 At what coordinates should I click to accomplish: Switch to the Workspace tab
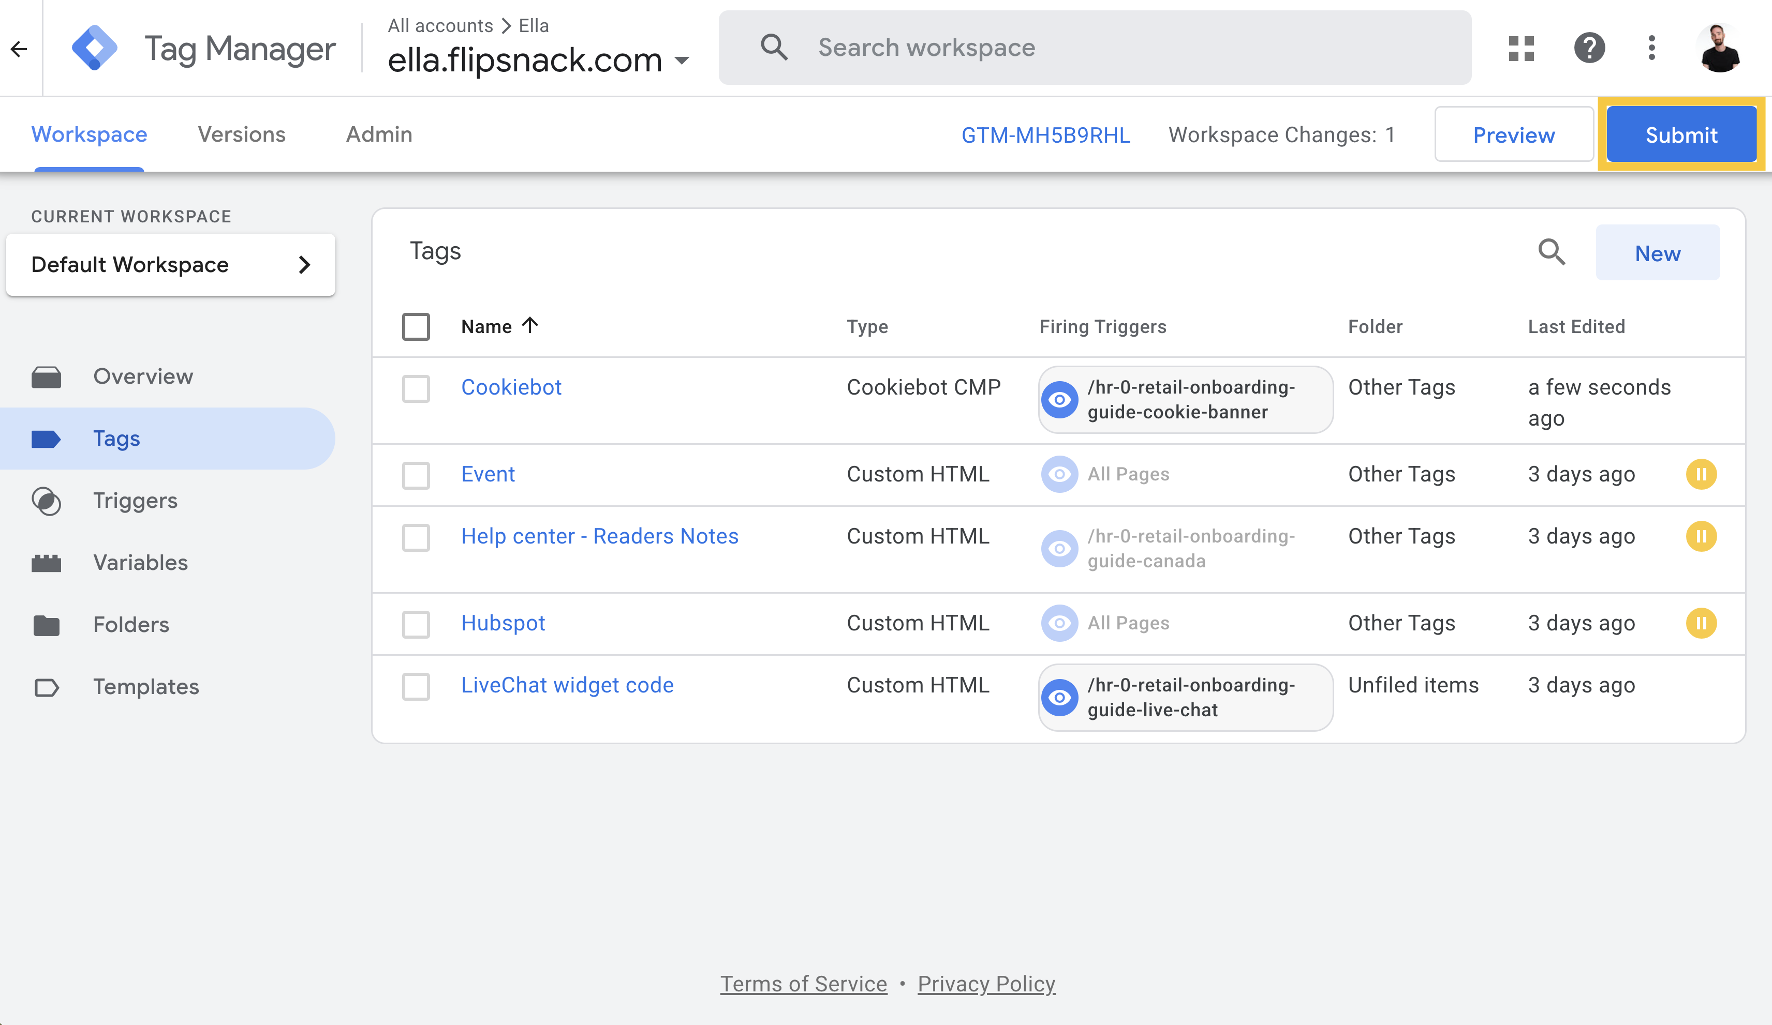pyautogui.click(x=90, y=134)
